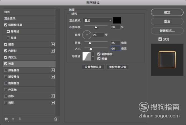This screenshot has height=125, width=186.
Task: Open the fx effects menu icon
Action: pos(6,119)
